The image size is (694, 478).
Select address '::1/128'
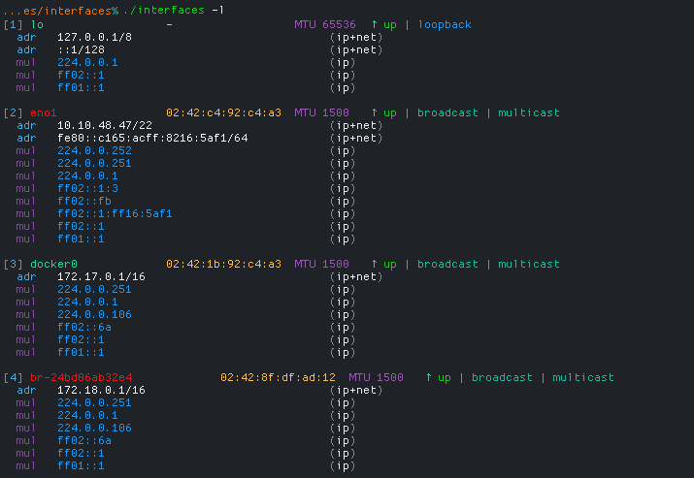point(81,50)
